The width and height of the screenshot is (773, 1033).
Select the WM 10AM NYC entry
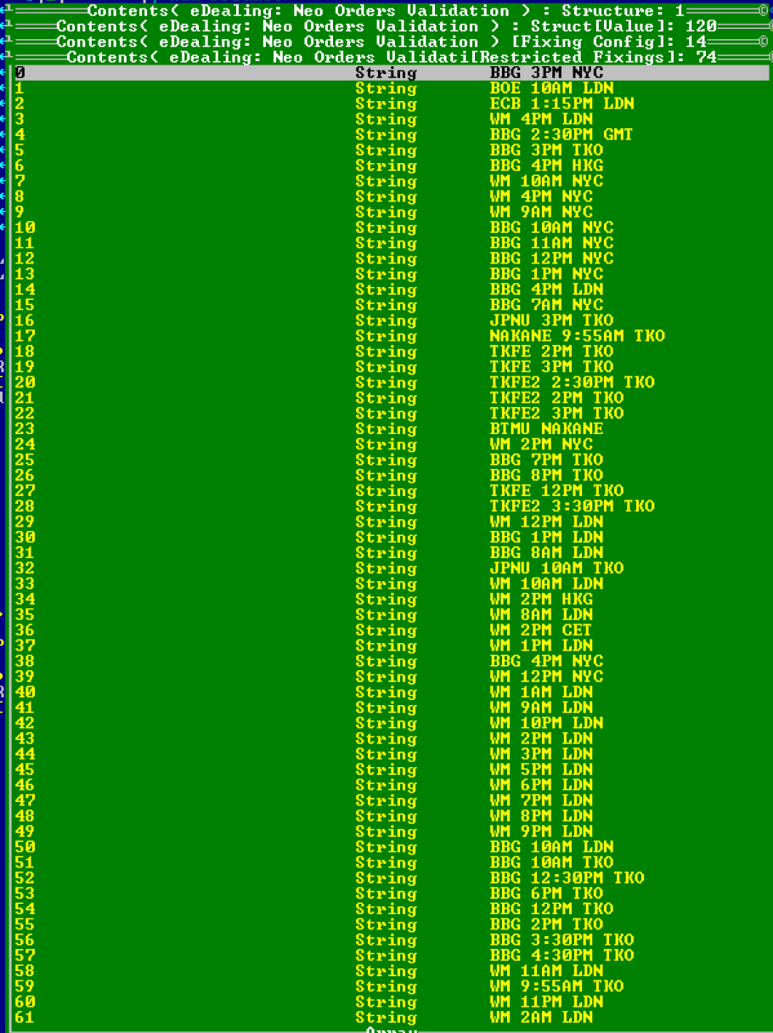(x=546, y=181)
